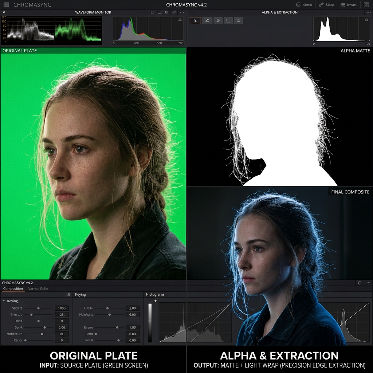Click the warning triangle on the alpha histogram
The image size is (373, 373).
366,20
